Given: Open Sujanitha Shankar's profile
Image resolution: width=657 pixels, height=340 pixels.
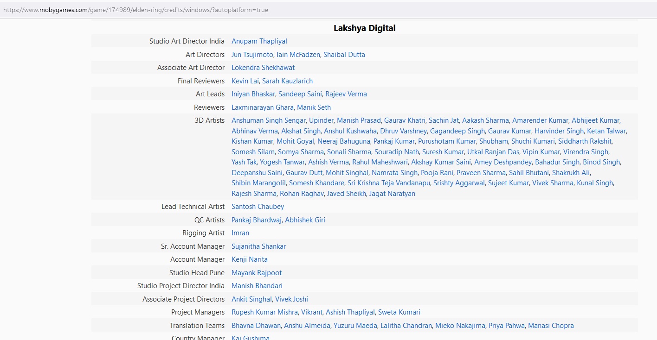Looking at the screenshot, I should (x=259, y=246).
